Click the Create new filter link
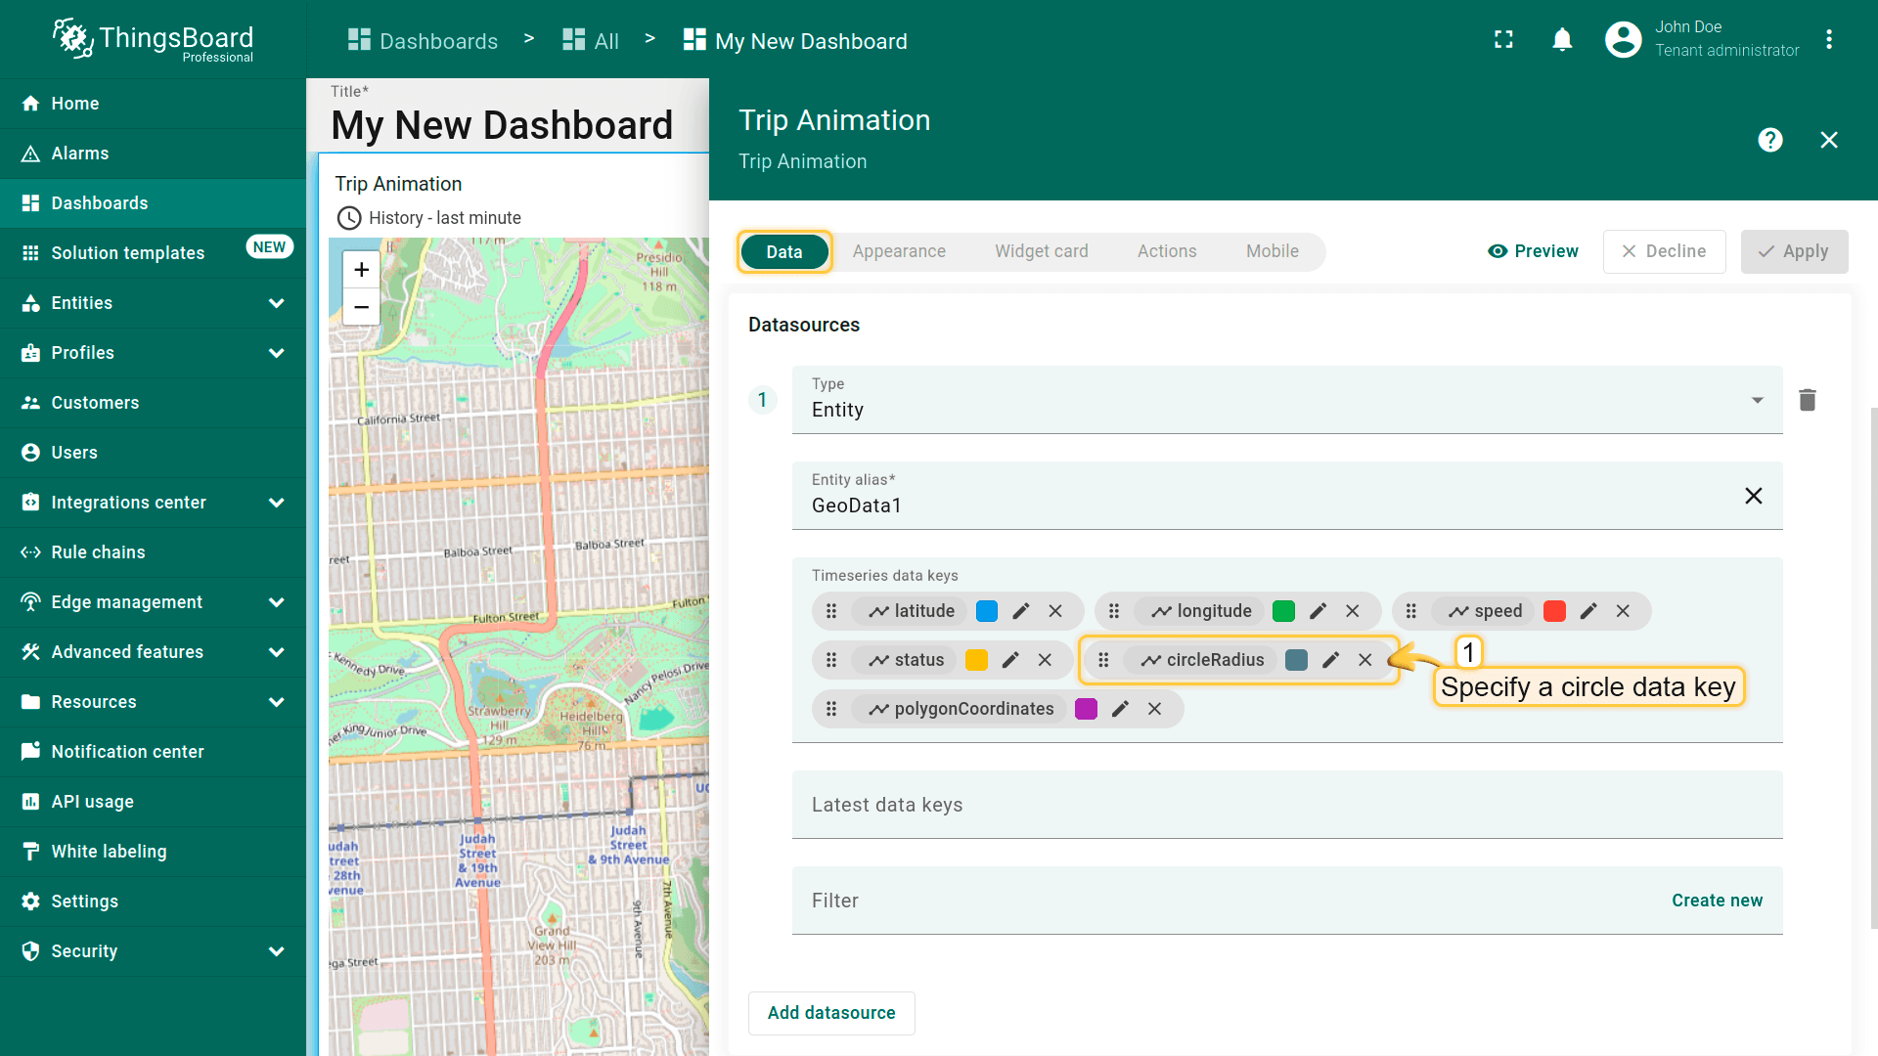1878x1056 pixels. click(x=1717, y=901)
